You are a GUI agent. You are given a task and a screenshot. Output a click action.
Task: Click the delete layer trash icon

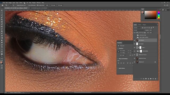click(155, 79)
